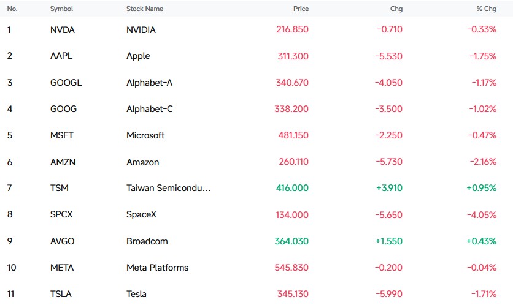Click the SPCX ticker symbol
This screenshot has height=305, width=513.
pos(61,214)
